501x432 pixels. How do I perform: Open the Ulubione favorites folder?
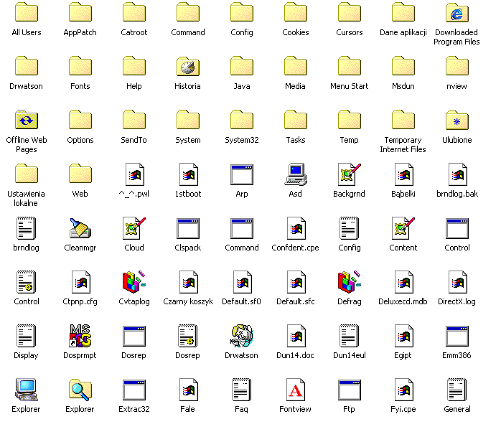point(457,121)
